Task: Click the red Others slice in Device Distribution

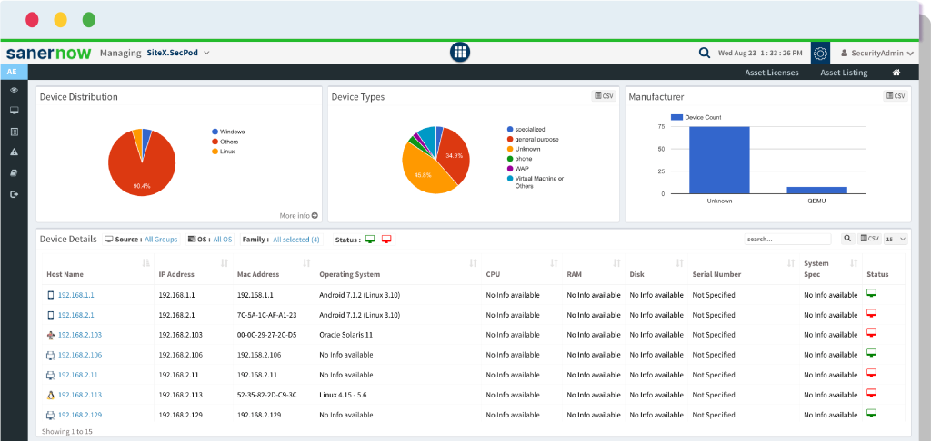Action: click(143, 171)
